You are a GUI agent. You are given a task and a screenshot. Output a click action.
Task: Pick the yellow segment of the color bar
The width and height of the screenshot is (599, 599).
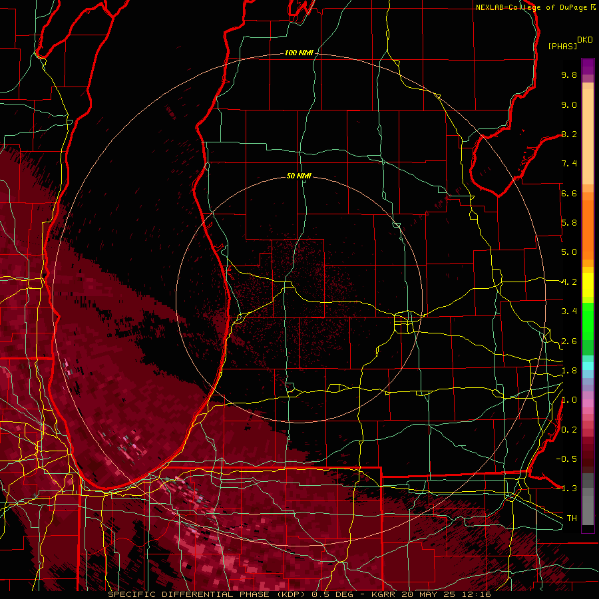click(x=588, y=285)
